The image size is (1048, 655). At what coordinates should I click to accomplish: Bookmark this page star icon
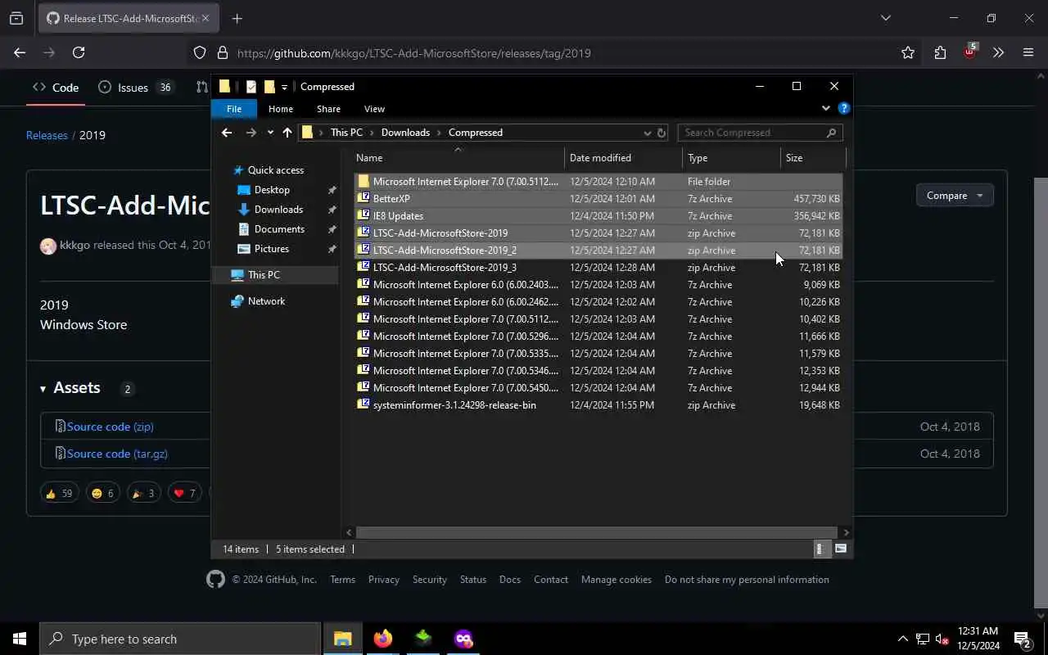click(908, 52)
